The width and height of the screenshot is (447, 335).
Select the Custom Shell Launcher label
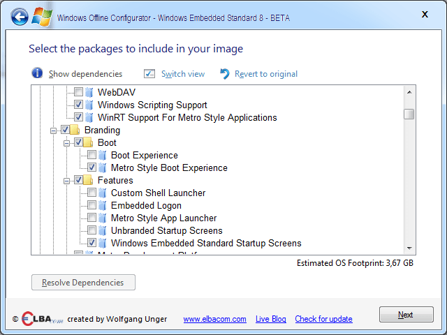[158, 193]
